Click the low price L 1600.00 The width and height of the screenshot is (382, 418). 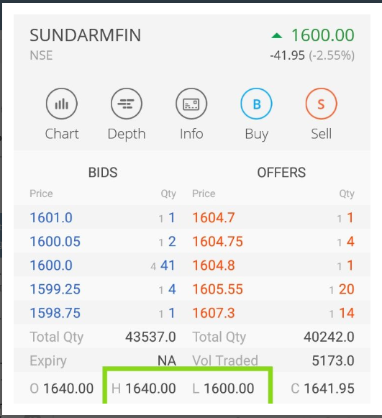tap(223, 389)
